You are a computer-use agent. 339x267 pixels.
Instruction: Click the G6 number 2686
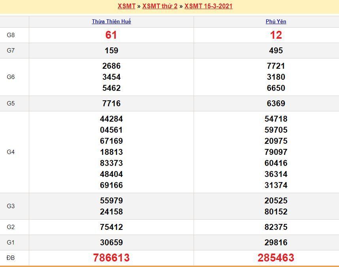[111, 66]
